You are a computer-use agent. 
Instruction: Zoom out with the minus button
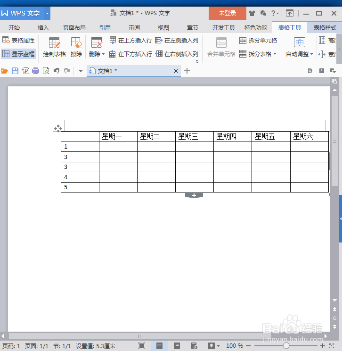click(x=248, y=346)
